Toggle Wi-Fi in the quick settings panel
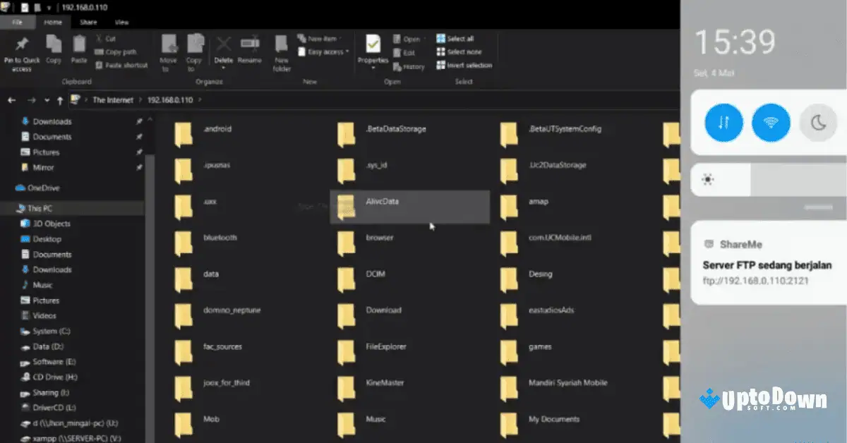Screen dimensions: 847x443 click(770, 122)
